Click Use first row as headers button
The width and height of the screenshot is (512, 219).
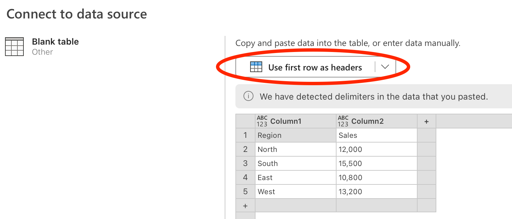point(305,67)
